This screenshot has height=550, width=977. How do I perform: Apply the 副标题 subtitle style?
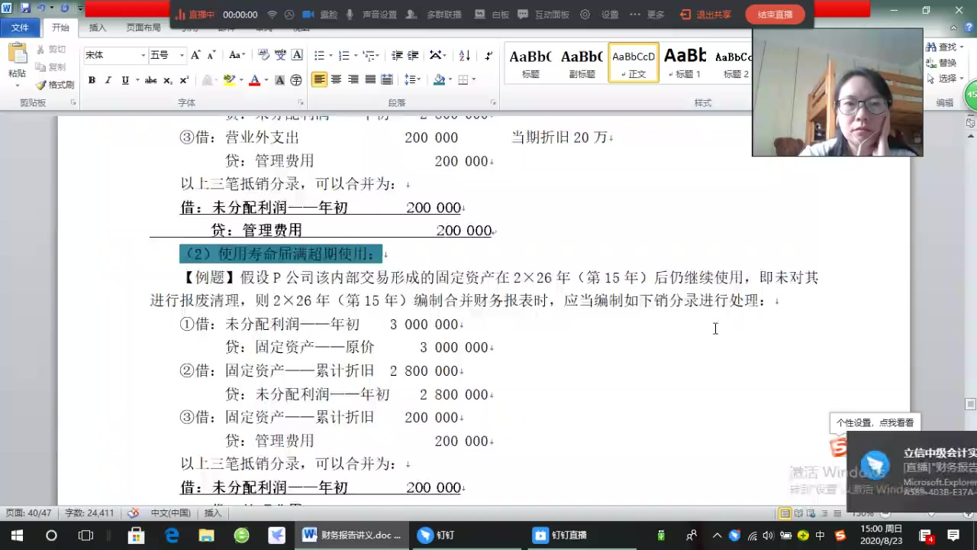(582, 62)
